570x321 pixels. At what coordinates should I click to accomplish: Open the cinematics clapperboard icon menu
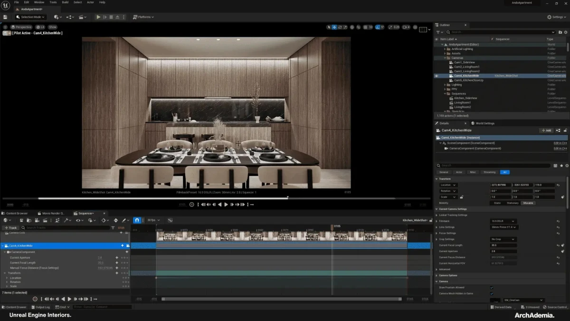(83, 17)
